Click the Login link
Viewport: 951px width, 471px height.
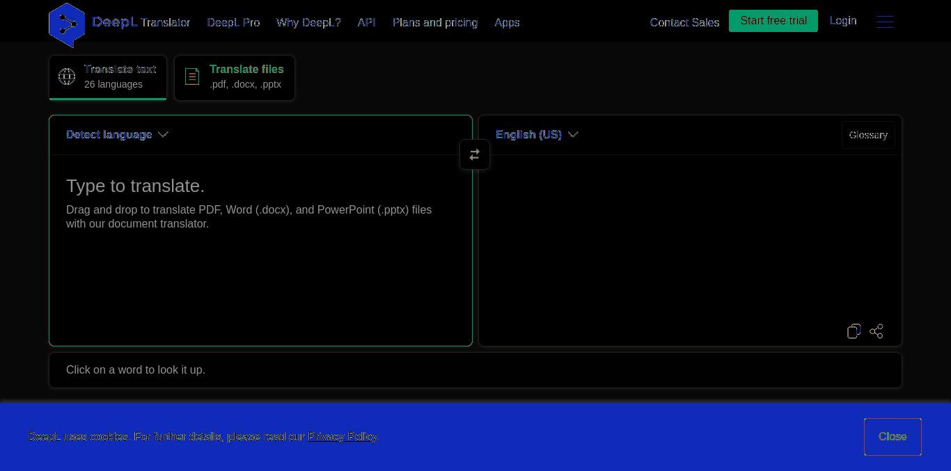coord(843,21)
